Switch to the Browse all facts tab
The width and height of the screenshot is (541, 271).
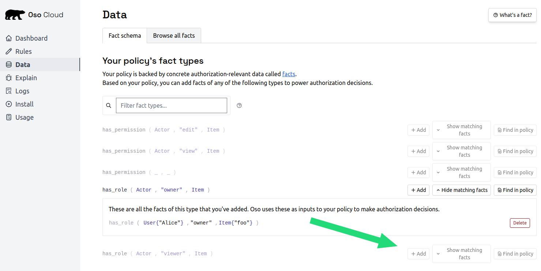pyautogui.click(x=174, y=36)
